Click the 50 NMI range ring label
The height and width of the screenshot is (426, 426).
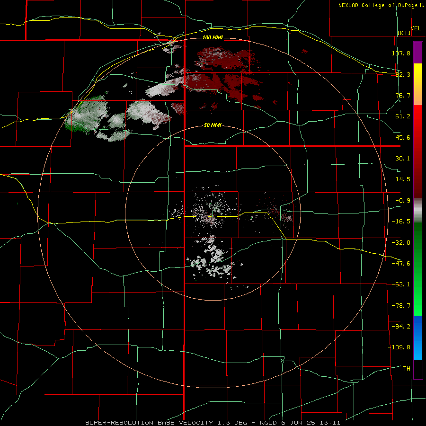[x=213, y=125]
